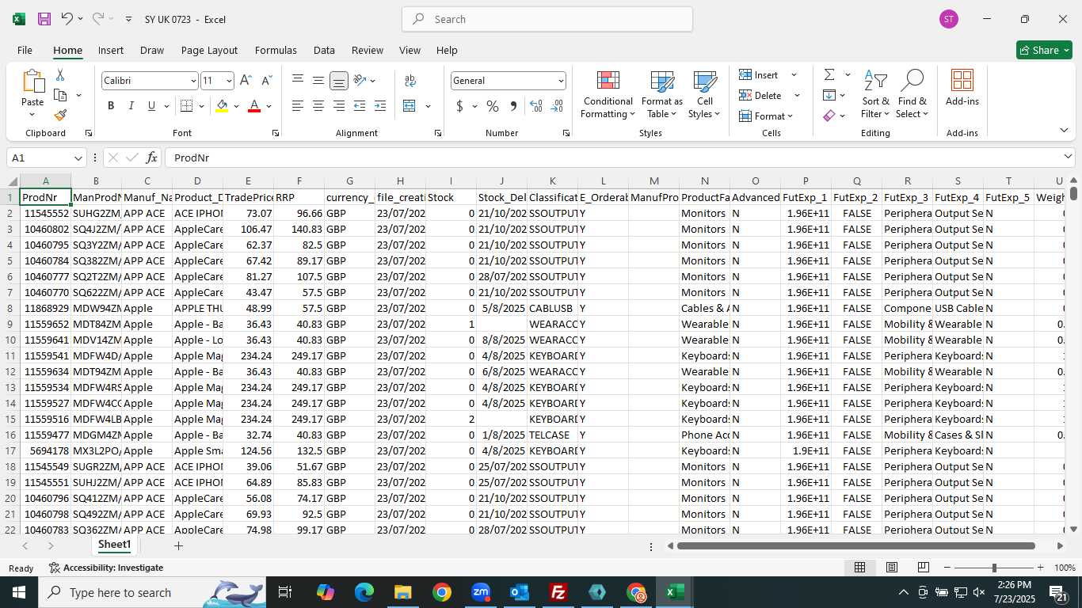Decrease decimal places
This screenshot has height=608, width=1082.
pyautogui.click(x=557, y=106)
